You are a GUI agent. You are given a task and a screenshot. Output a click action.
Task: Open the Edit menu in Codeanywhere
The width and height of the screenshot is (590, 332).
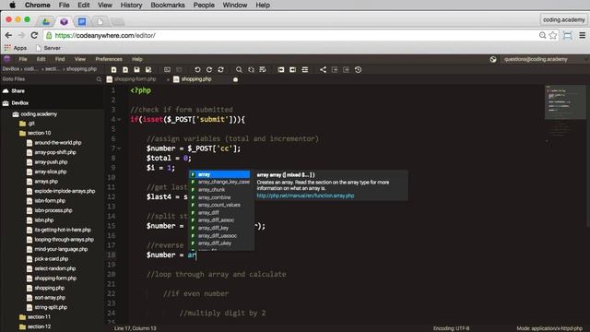coord(41,59)
